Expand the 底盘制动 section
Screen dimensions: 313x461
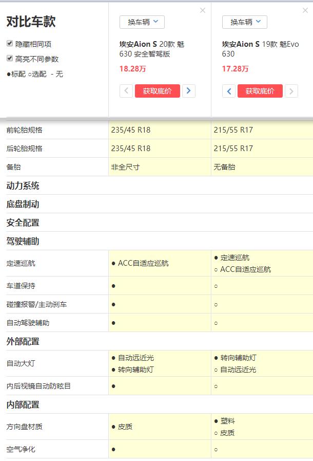(x=23, y=204)
